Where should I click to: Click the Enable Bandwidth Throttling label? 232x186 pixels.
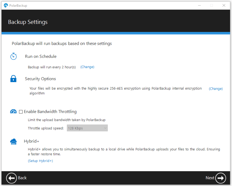[50, 111]
